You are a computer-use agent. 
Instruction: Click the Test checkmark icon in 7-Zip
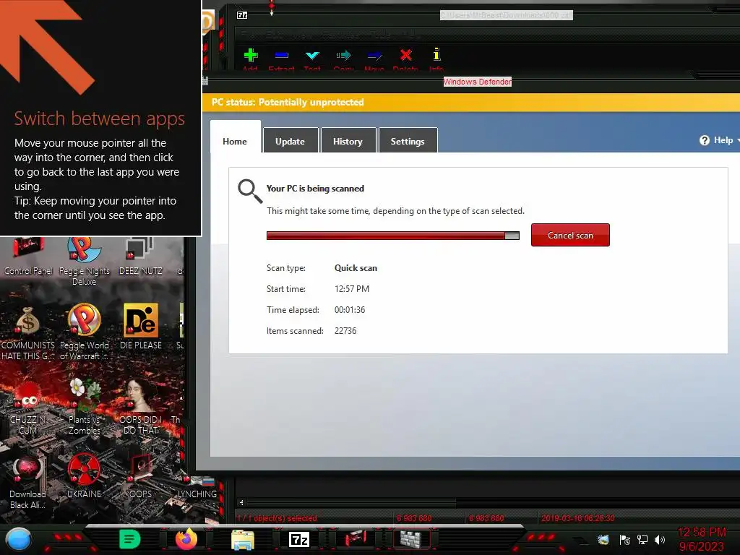(x=312, y=56)
